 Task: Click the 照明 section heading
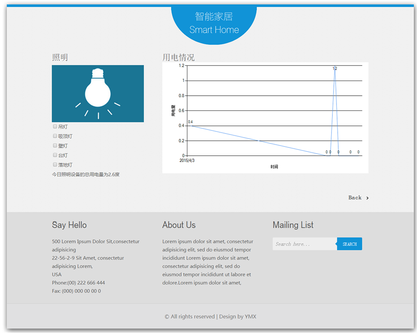coord(60,57)
